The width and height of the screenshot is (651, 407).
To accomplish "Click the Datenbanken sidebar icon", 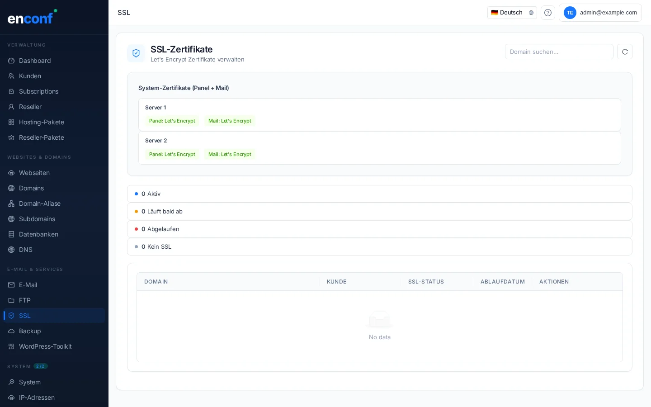I will 11,234.
